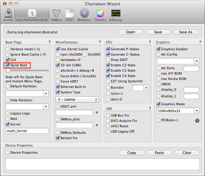Toggle Ethernet Built In checkbox
This screenshot has height=176, width=205.
pos(58,87)
